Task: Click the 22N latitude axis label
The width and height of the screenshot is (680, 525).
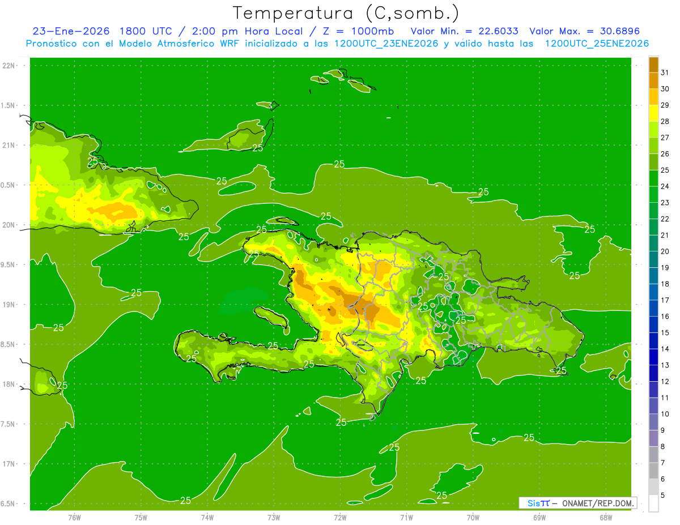Action: coord(10,66)
